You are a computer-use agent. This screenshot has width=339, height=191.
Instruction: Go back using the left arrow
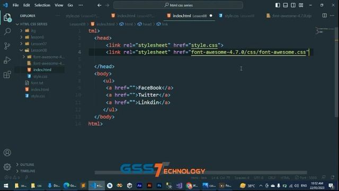99,5
